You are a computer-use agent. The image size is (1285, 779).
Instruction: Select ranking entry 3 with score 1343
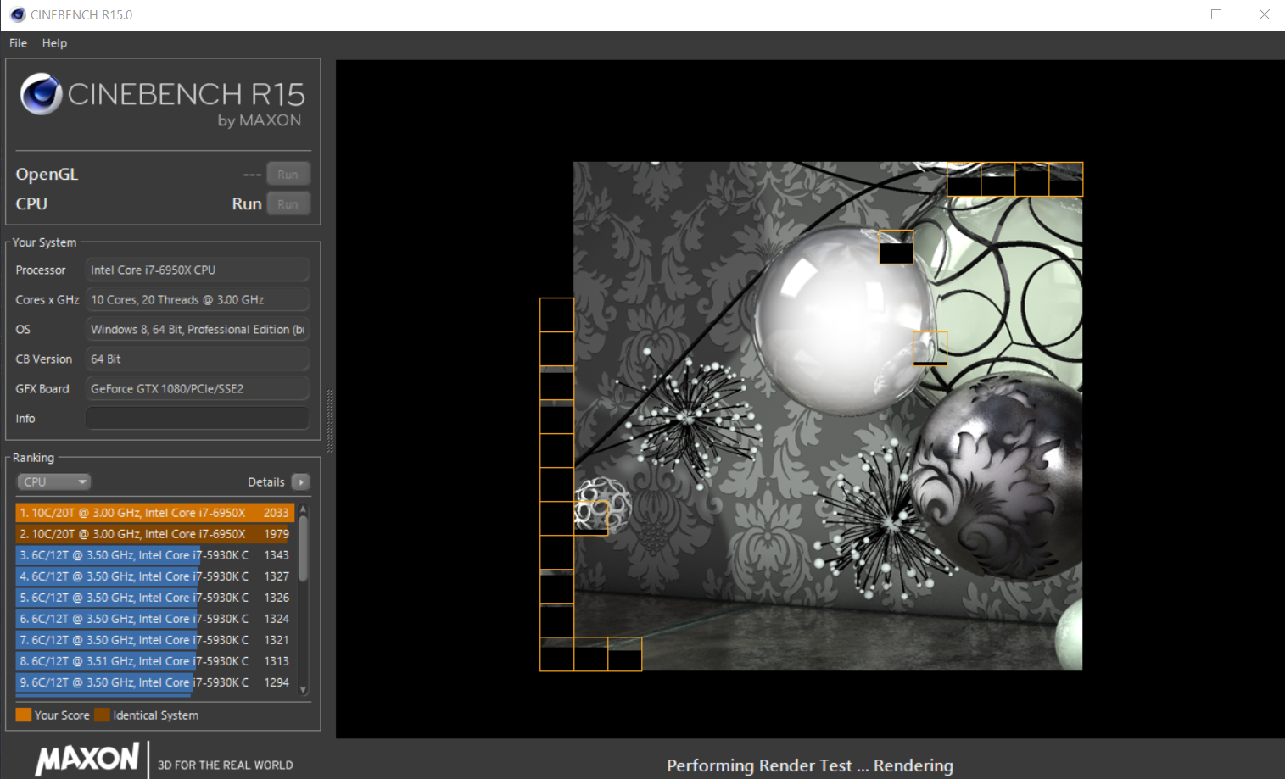coord(154,555)
